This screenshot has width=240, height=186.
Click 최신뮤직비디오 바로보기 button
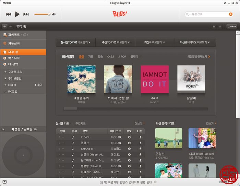[195, 42]
